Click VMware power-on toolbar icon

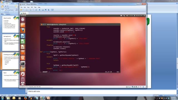point(21,10)
